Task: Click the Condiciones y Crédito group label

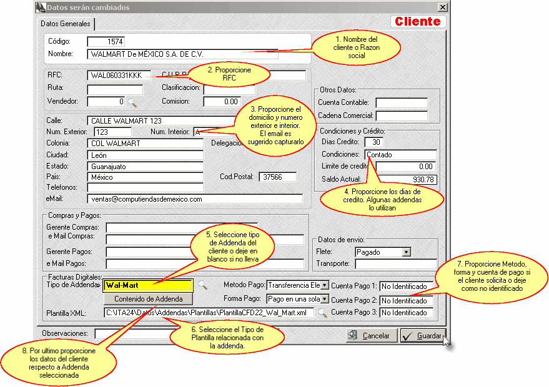Action: point(352,131)
